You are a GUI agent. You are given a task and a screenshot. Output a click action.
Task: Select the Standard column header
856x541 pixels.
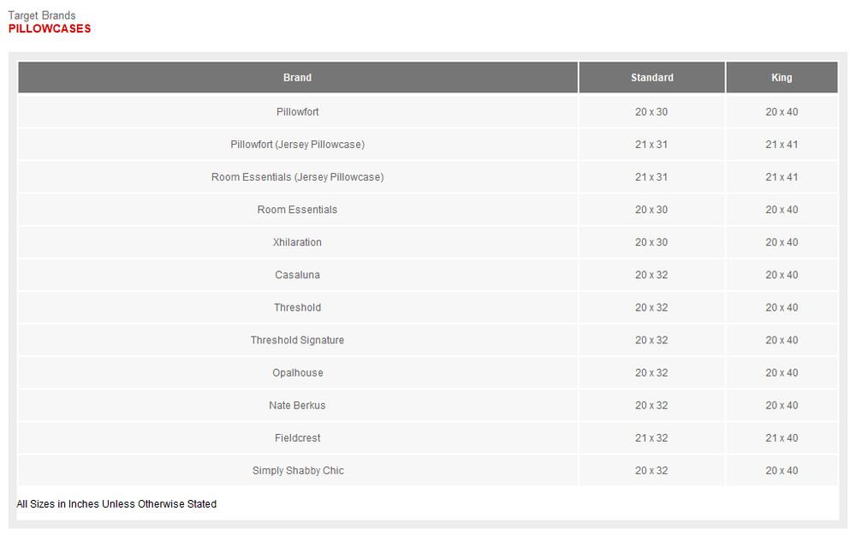tap(651, 78)
